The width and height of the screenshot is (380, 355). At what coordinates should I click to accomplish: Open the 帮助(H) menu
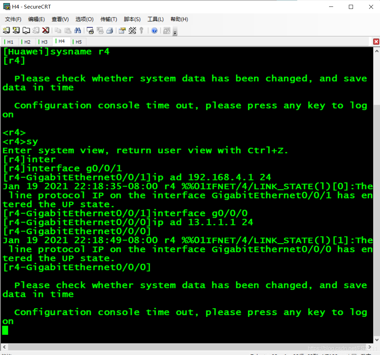click(x=179, y=20)
